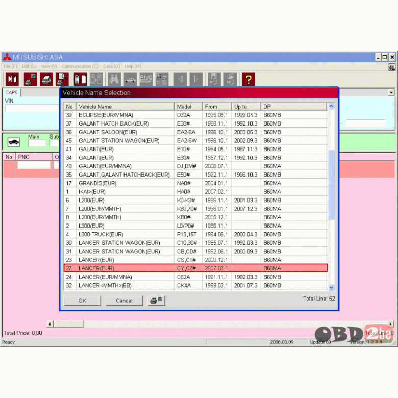Select highlighted LANCER(EUR) CY,CZ# row

point(195,268)
